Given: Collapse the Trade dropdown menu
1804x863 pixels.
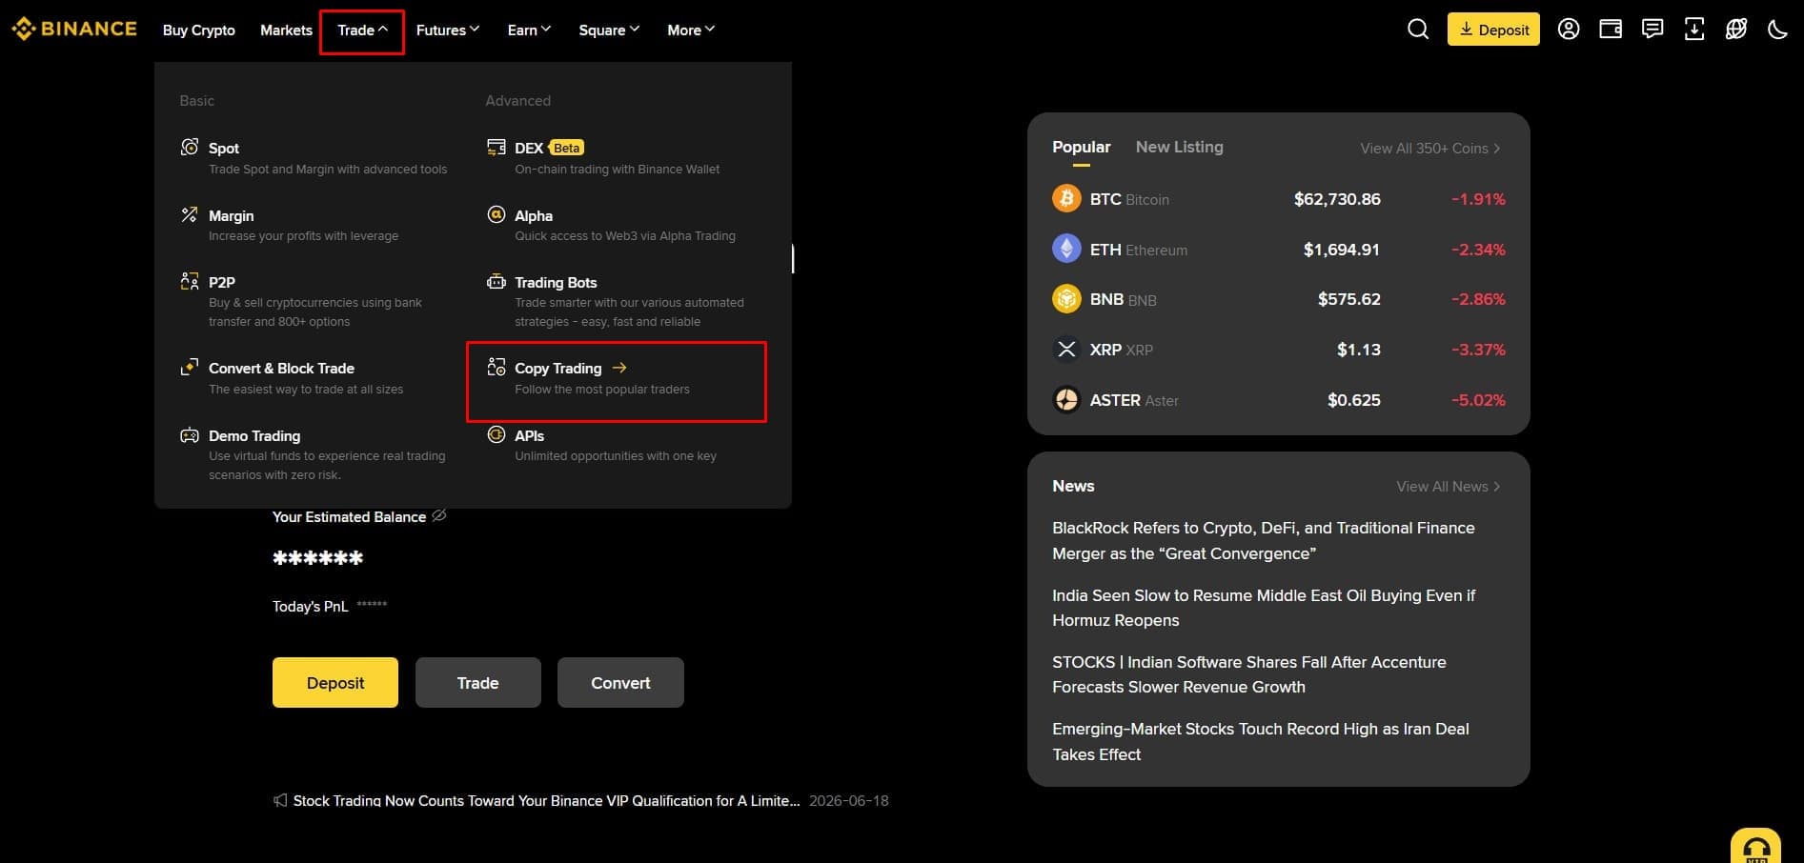Looking at the screenshot, I should (x=362, y=30).
